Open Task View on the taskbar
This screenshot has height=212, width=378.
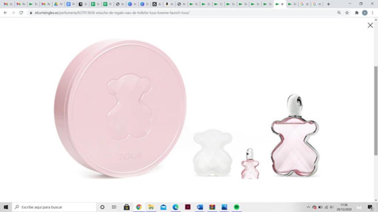pyautogui.click(x=114, y=207)
